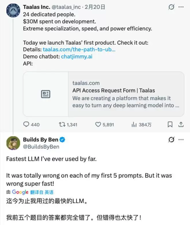The width and height of the screenshot is (190, 225).
Task: Retweet the Taalas Inc. post
Action: point(62,124)
